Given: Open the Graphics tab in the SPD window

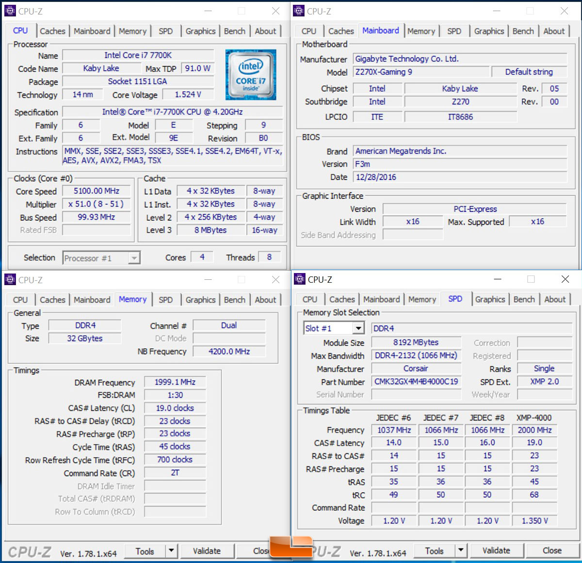Looking at the screenshot, I should 490,299.
